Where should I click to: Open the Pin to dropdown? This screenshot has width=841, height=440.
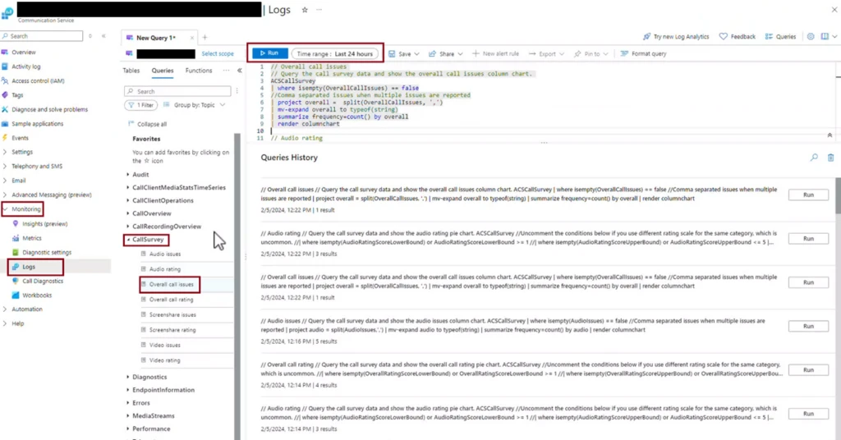pos(591,53)
